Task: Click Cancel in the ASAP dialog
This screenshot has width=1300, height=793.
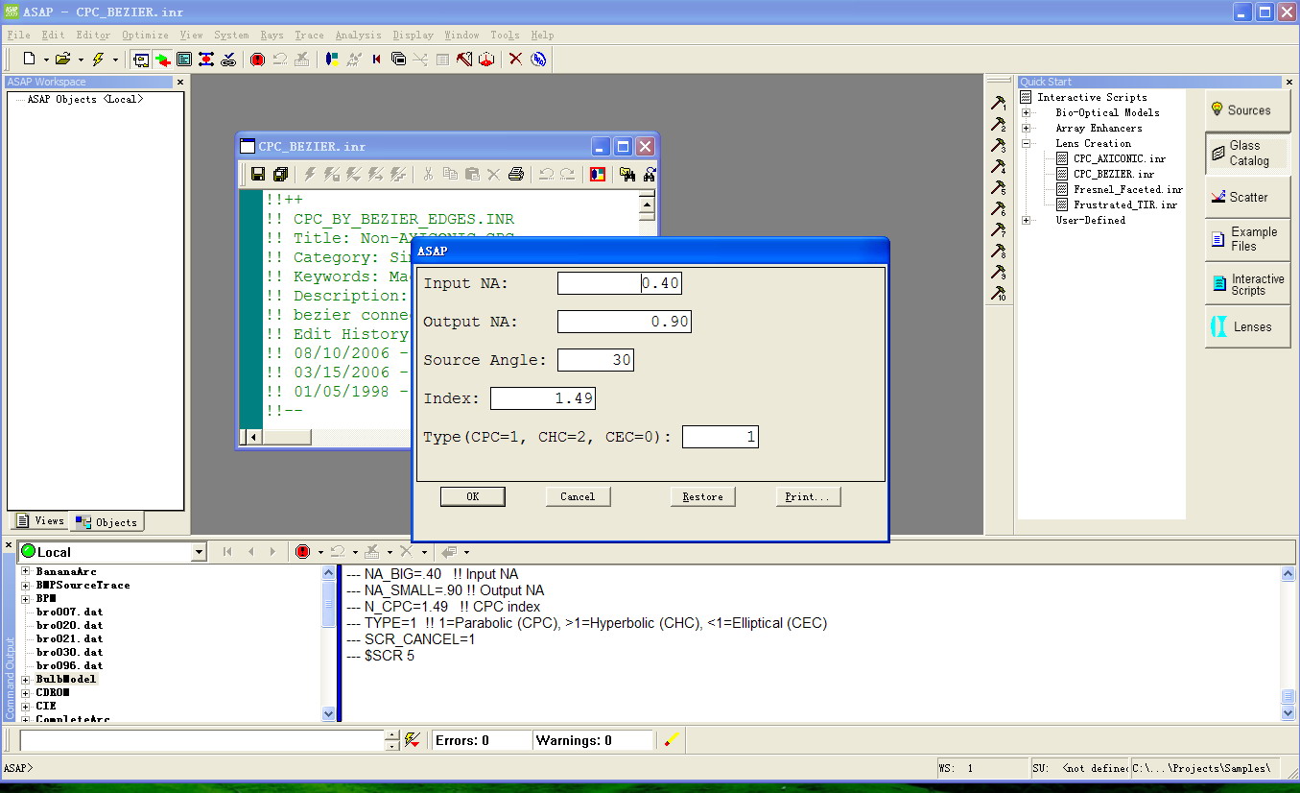Action: click(x=578, y=496)
